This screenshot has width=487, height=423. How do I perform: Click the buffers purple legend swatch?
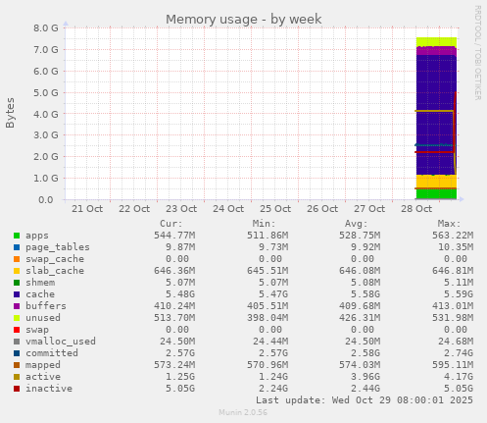17,306
